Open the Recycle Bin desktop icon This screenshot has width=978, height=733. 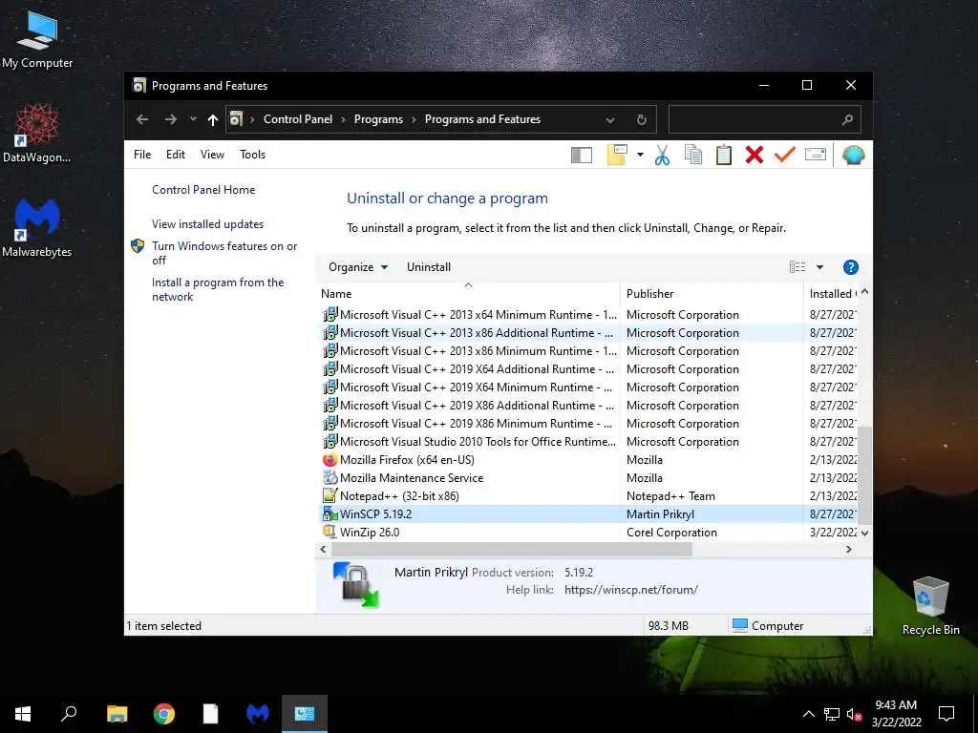point(930,606)
